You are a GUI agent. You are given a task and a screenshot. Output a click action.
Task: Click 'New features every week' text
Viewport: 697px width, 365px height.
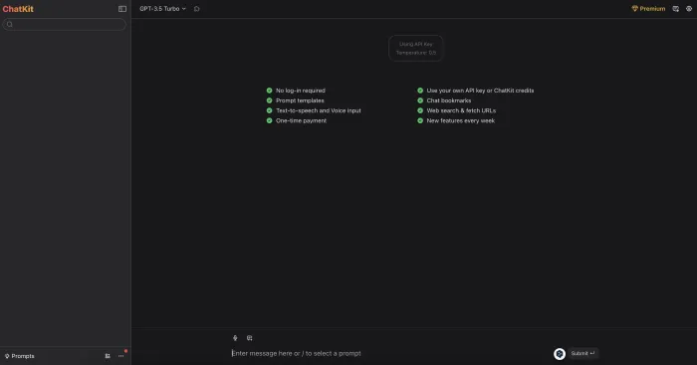[x=460, y=120]
